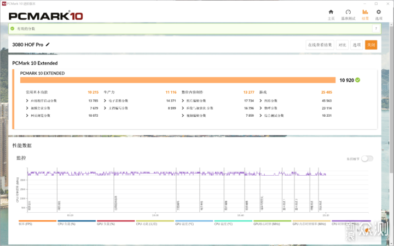The width and height of the screenshot is (394, 246).
Task: Click the question mark help button
Action: [376, 28]
